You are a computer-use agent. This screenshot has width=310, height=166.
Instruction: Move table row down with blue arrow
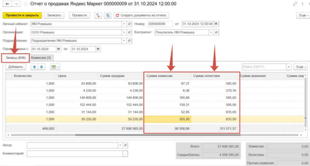tap(41, 67)
